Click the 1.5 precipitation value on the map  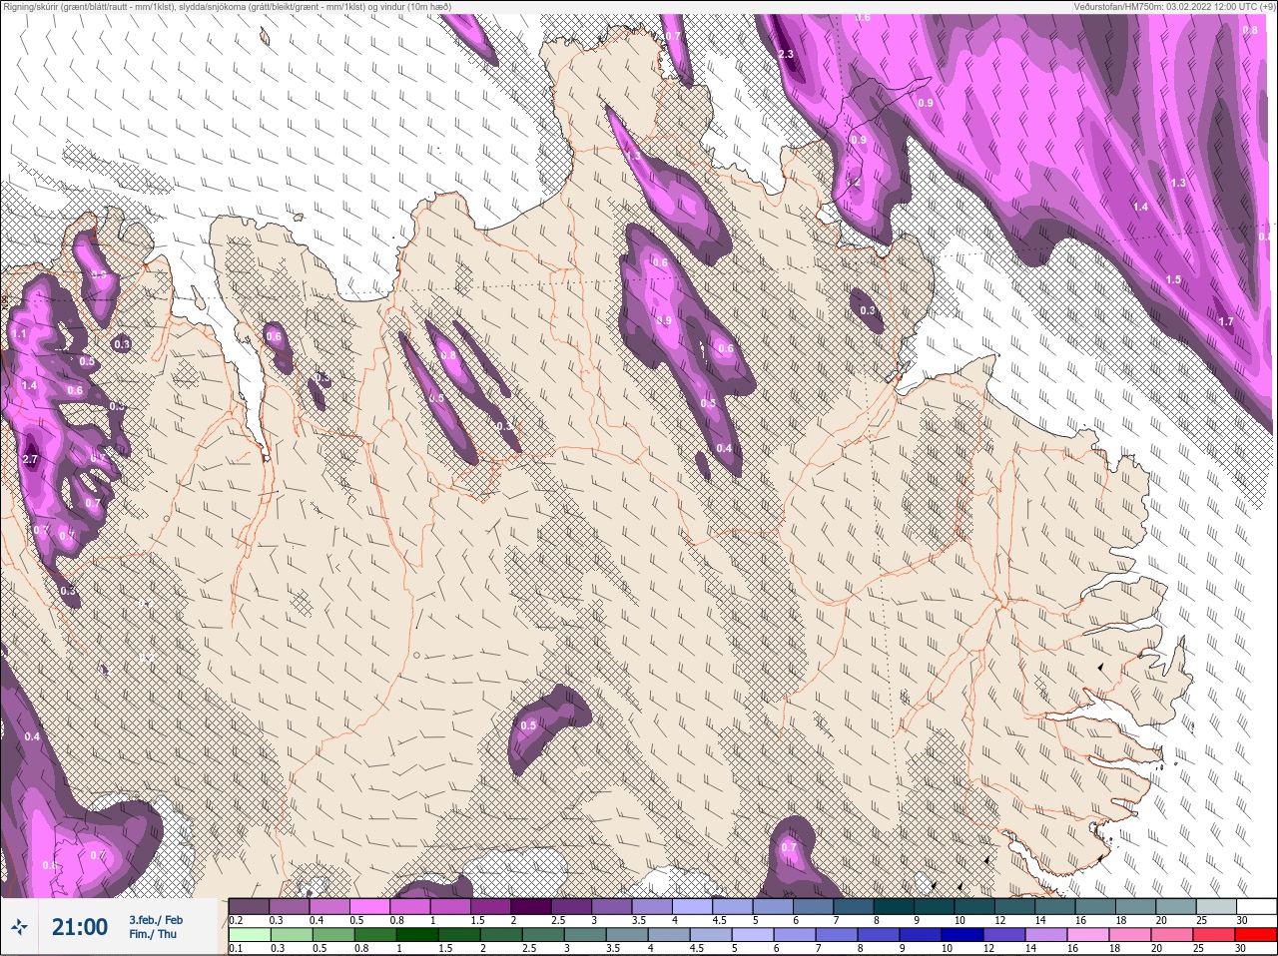click(1174, 279)
